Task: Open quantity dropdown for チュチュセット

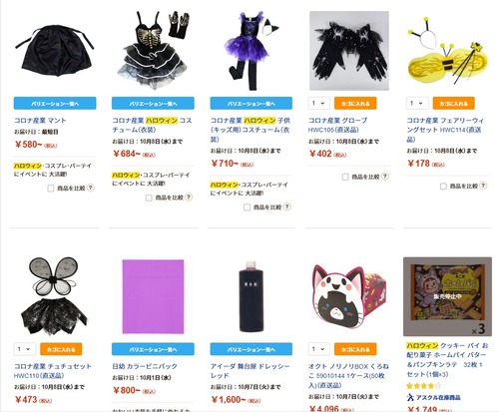Action: 24,349
